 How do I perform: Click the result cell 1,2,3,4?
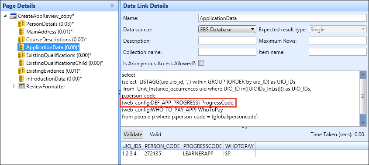(131, 154)
